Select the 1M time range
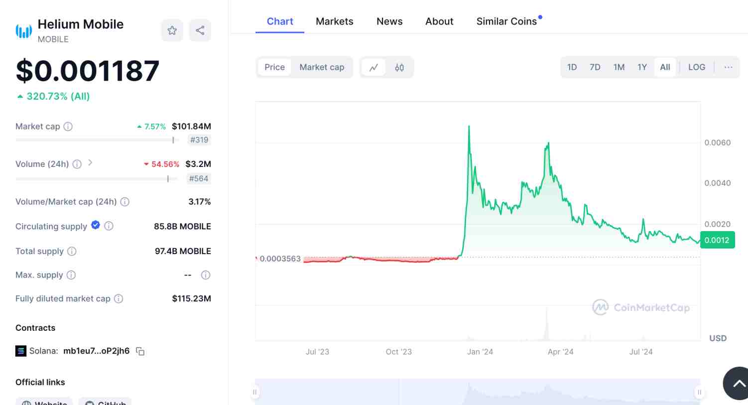The width and height of the screenshot is (748, 405). click(619, 67)
